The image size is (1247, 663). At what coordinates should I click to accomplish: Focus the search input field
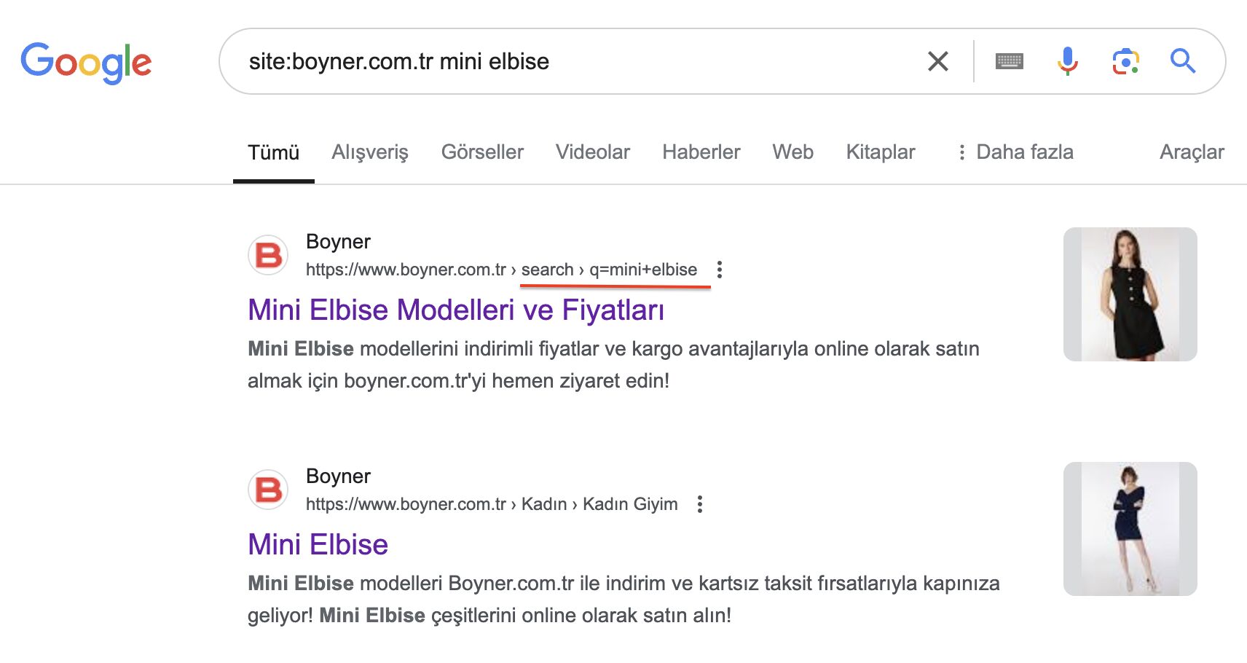pos(568,61)
